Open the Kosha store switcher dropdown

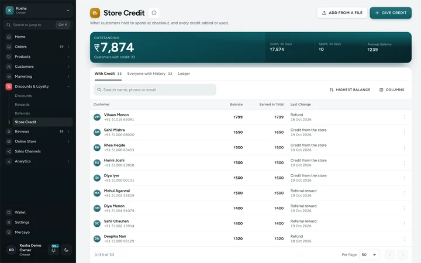(x=38, y=11)
